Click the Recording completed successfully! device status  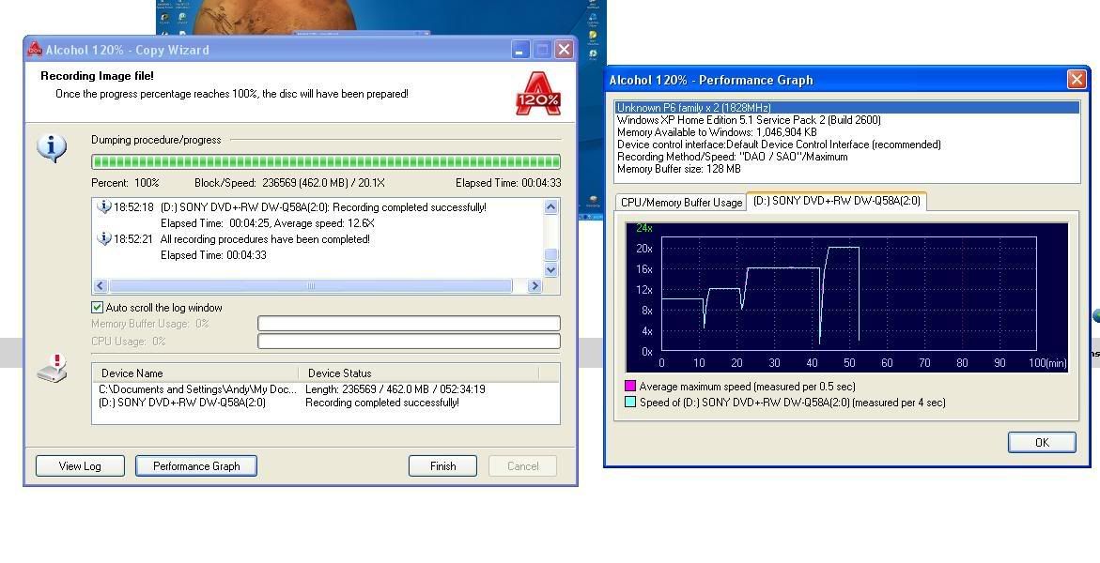(382, 403)
